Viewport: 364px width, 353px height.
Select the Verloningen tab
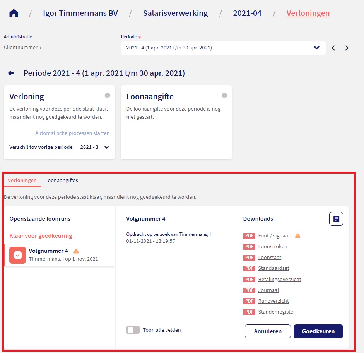[22, 180]
